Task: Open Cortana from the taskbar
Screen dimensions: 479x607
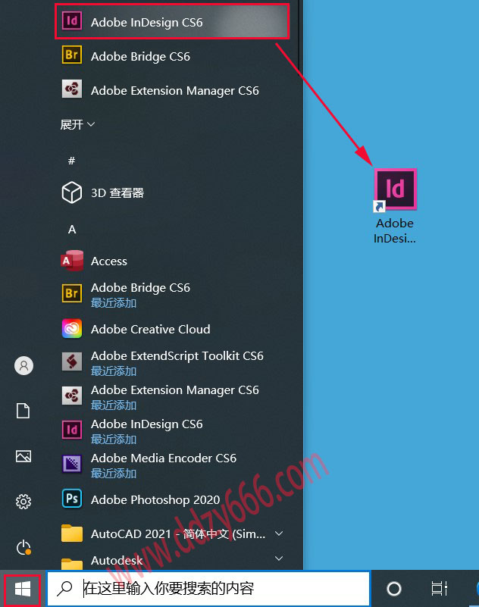Action: coord(394,589)
